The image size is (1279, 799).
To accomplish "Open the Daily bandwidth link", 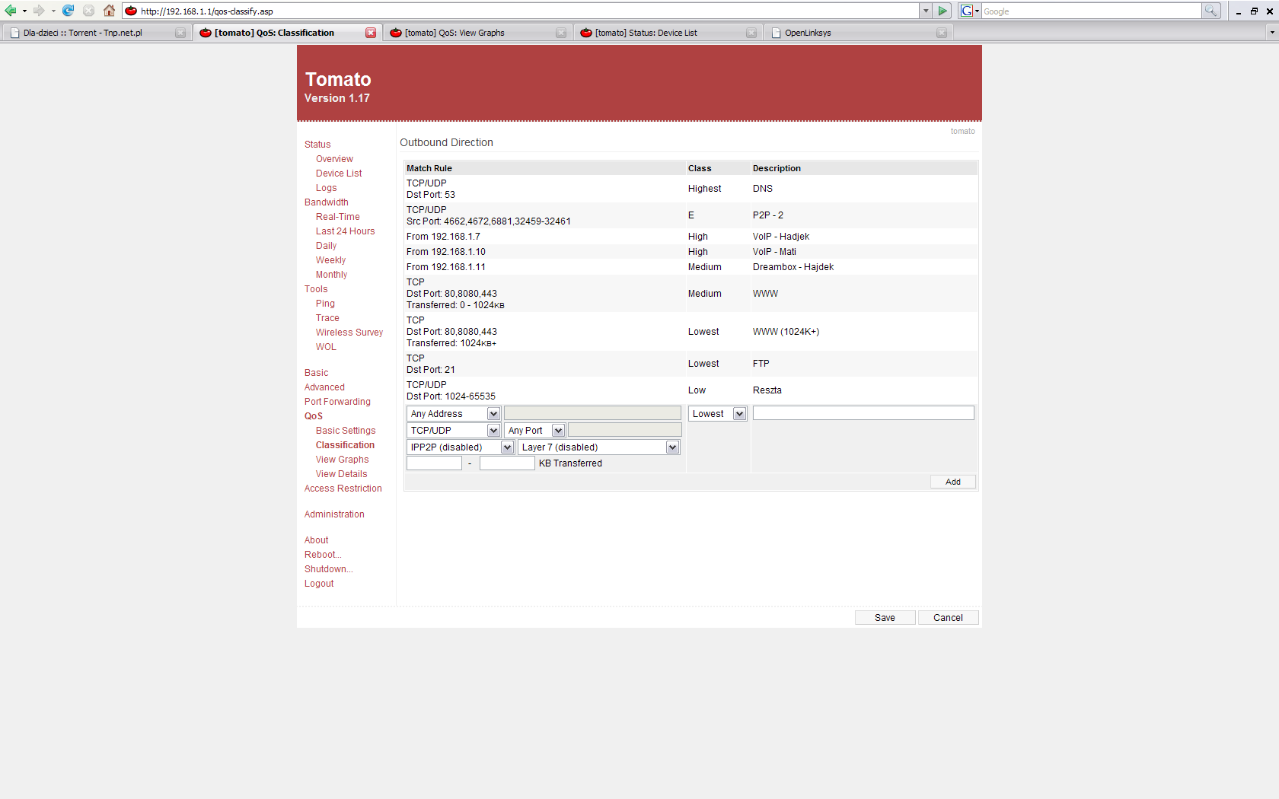I will point(326,246).
